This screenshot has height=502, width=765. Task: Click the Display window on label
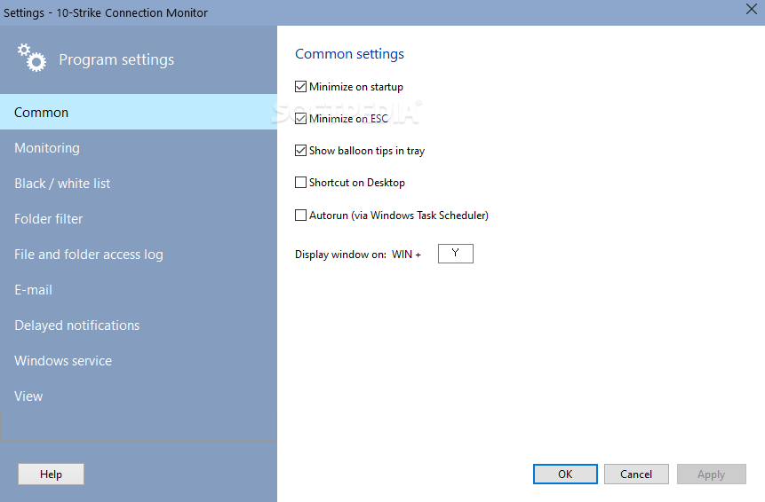[x=340, y=255]
